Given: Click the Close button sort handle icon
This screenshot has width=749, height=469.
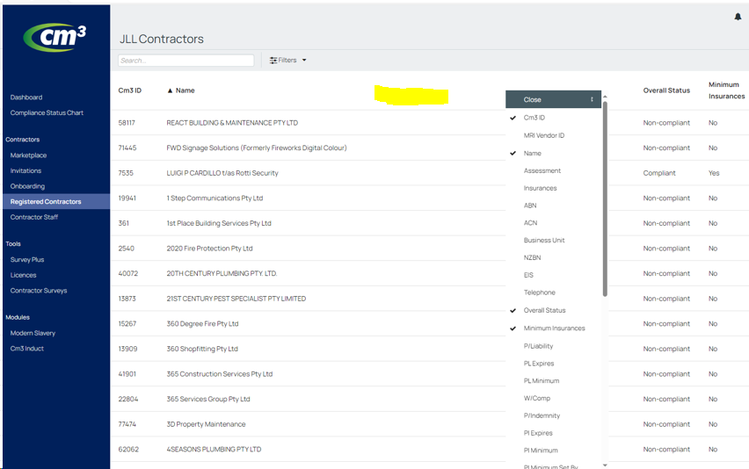Looking at the screenshot, I should [x=592, y=99].
